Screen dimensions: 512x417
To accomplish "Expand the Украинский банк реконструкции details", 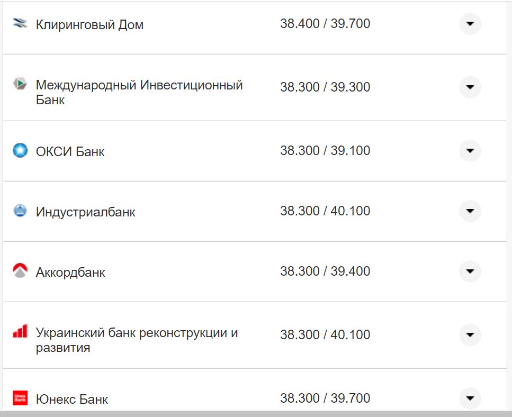I will [x=470, y=334].
